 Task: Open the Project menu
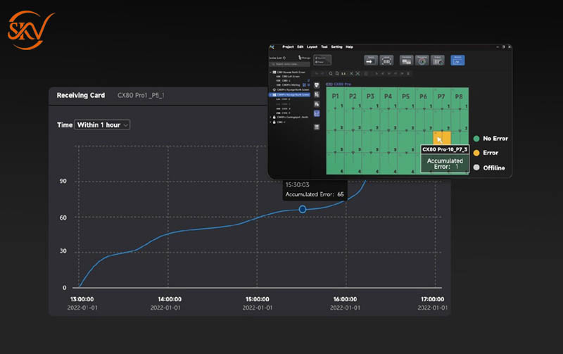point(288,46)
